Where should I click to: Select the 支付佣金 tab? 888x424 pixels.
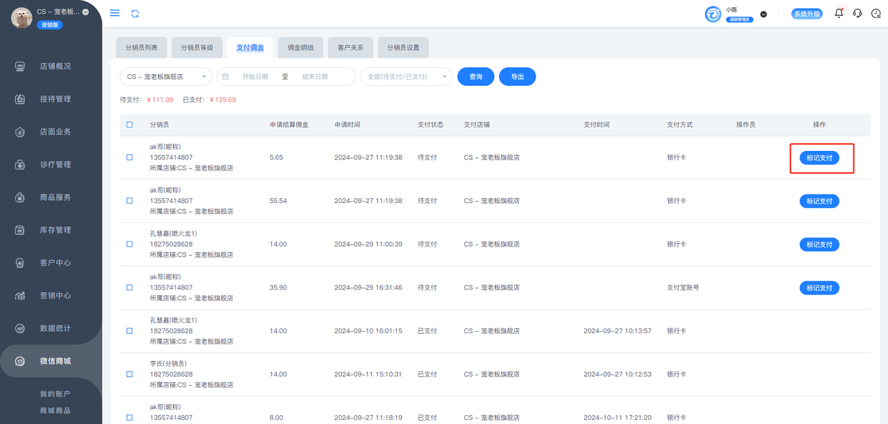click(250, 48)
